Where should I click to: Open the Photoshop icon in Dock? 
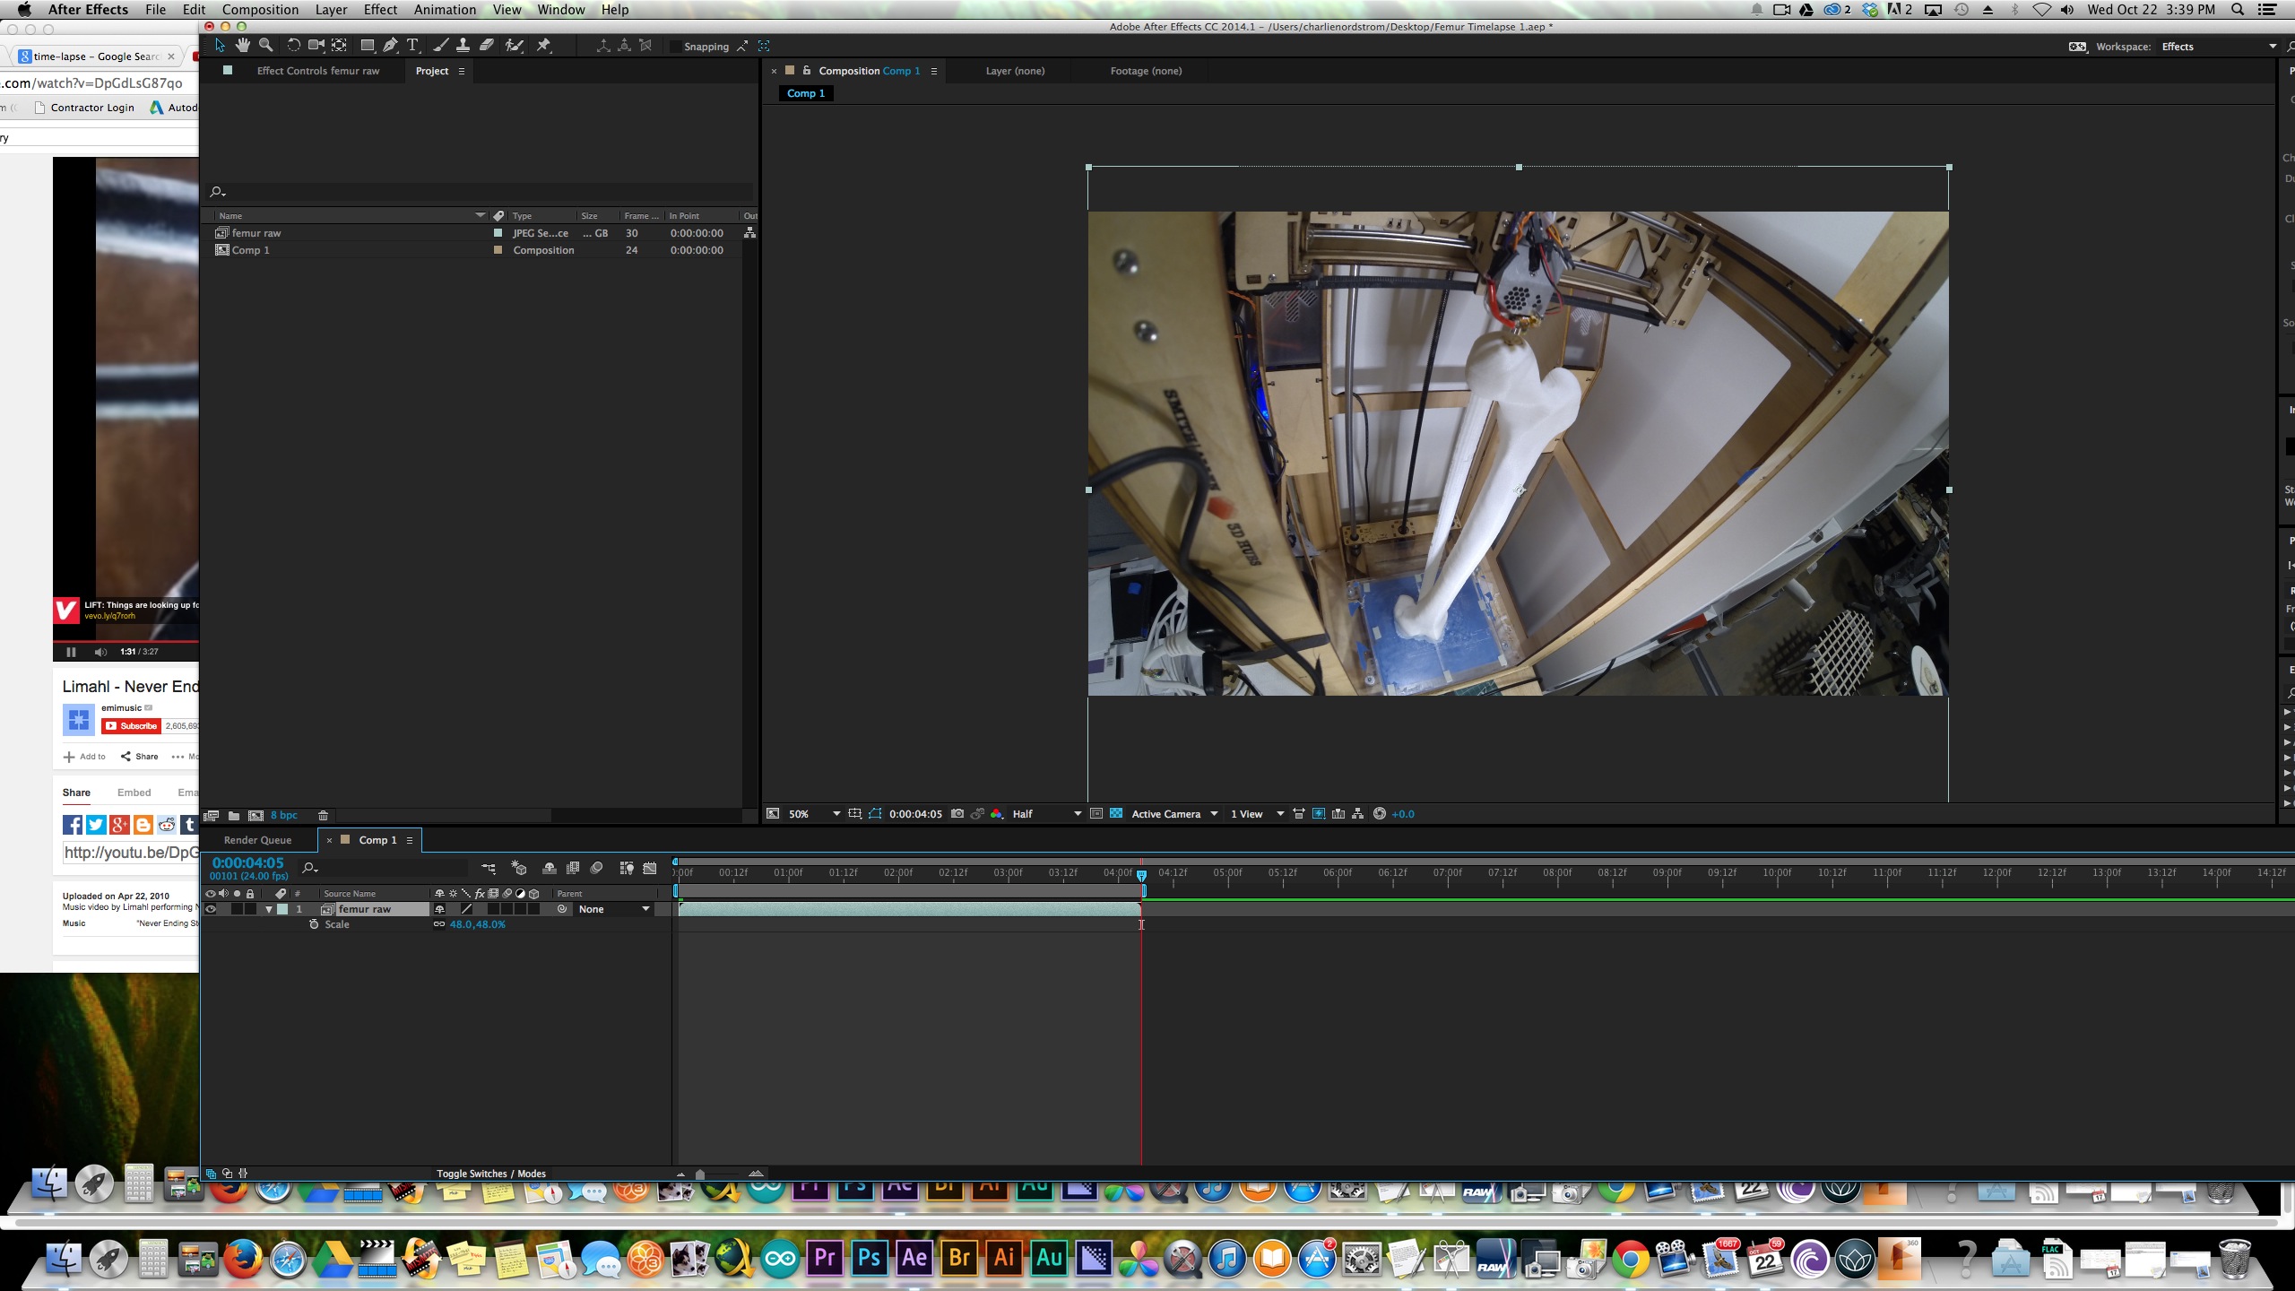(x=869, y=1258)
